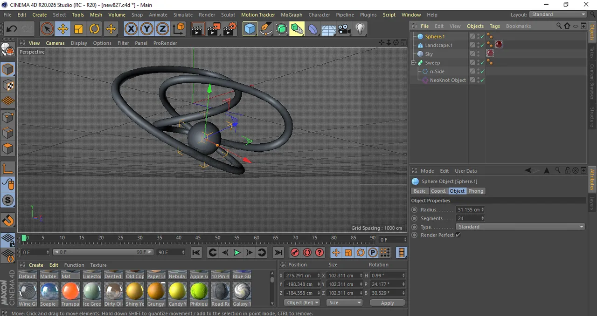The image size is (597, 316).
Task: Toggle the X-axis lock icon
Action: click(x=131, y=29)
